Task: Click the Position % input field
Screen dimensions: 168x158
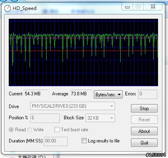Action: [x=45, y=118]
